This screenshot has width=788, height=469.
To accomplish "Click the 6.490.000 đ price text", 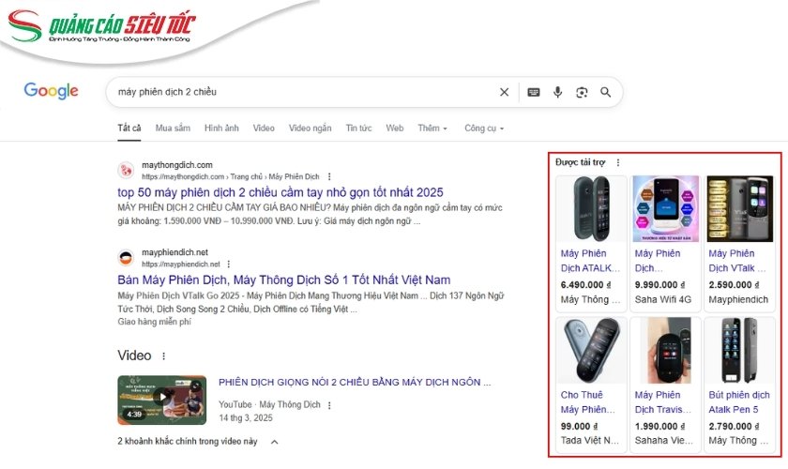I will tap(586, 284).
